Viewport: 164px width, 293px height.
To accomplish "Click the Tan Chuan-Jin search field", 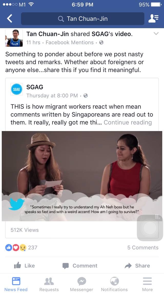I will 83,19.
